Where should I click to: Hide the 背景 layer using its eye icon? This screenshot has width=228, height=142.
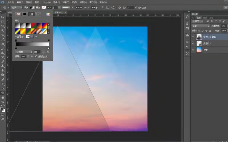point(193,50)
